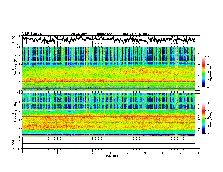Click the ch.1 color scale "-3" label
The image size is (223, 172).
click(208, 57)
